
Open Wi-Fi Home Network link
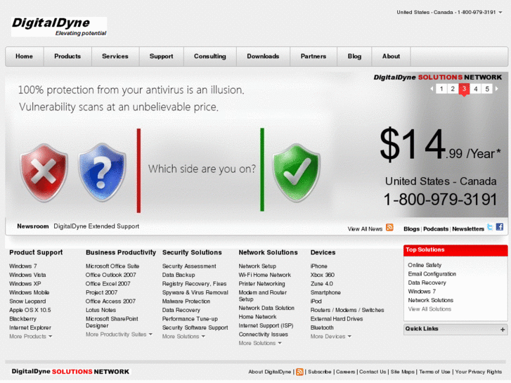coord(264,275)
